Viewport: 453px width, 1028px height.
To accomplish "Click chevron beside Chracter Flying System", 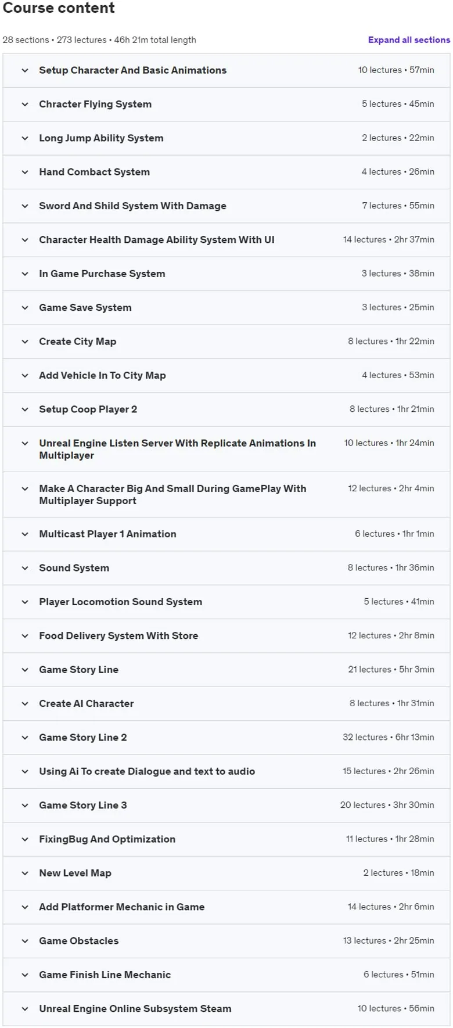I will click(x=25, y=105).
